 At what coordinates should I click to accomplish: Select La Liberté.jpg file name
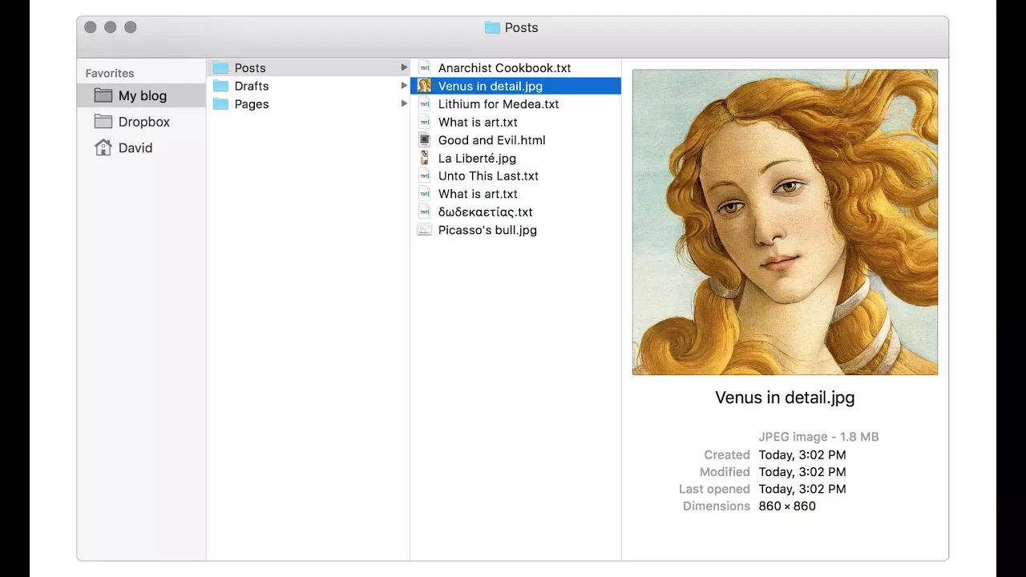click(477, 158)
